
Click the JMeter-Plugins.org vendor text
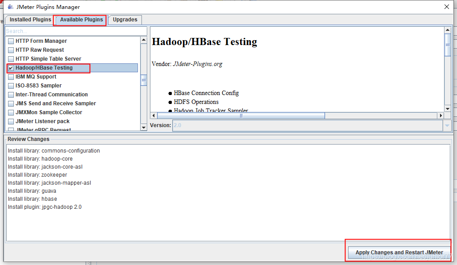pyautogui.click(x=198, y=64)
